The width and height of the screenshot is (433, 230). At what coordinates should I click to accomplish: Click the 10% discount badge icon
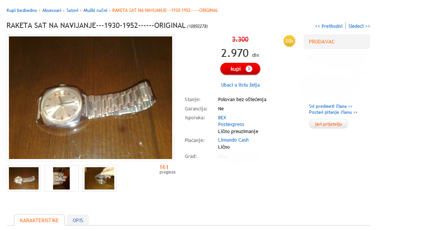(289, 41)
